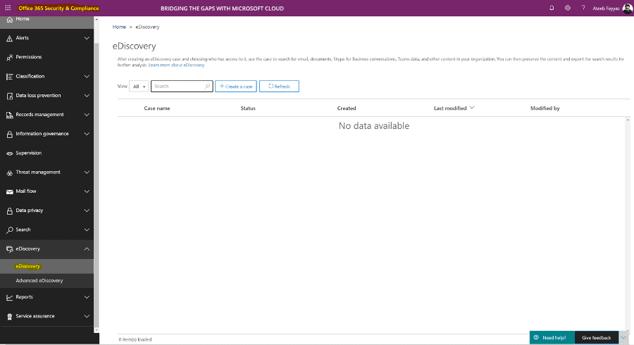Screen dimensions: 634x345
Task: Collapse the eDiscovery section chevron
Action: 87,249
